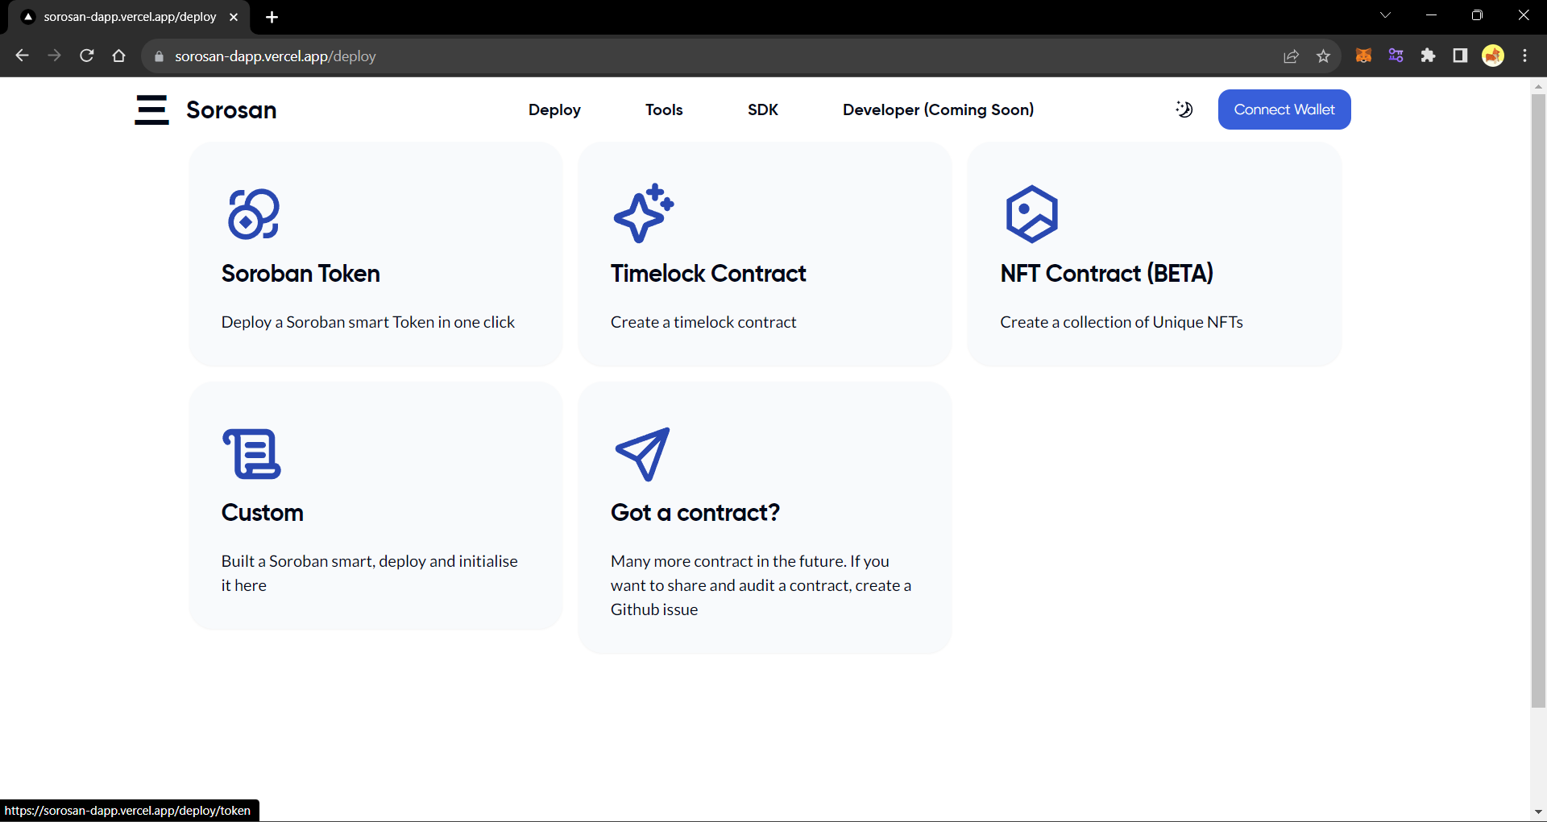The height and width of the screenshot is (822, 1547).
Task: Open the Tools navigation item
Action: 664,109
